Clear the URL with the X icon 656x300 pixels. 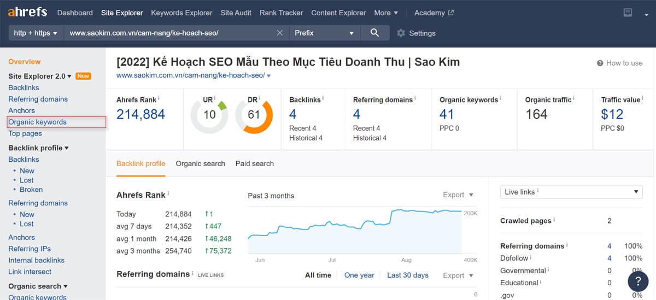[279, 33]
